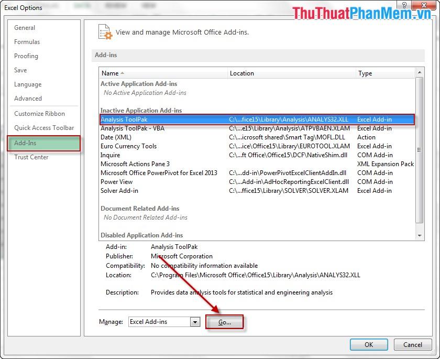Open the Manage Excel Add-ins dropdown
This screenshot has width=440, height=359.
coord(195,322)
